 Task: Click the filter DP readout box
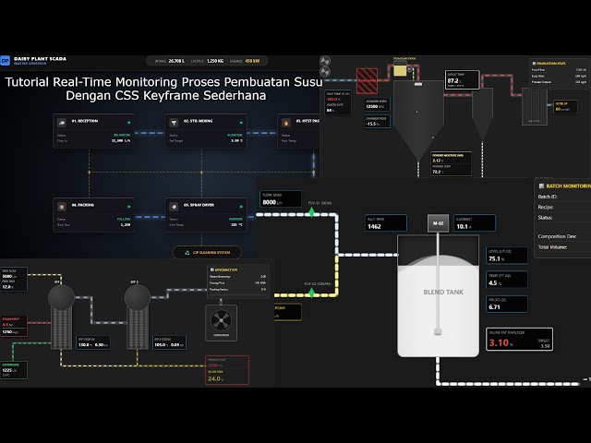566,107
